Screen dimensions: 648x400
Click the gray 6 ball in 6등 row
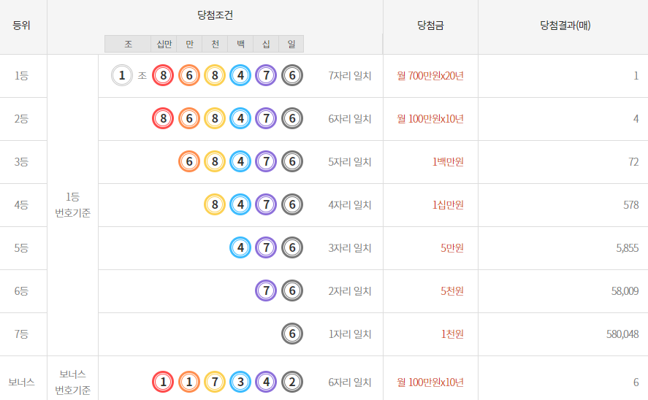point(292,291)
